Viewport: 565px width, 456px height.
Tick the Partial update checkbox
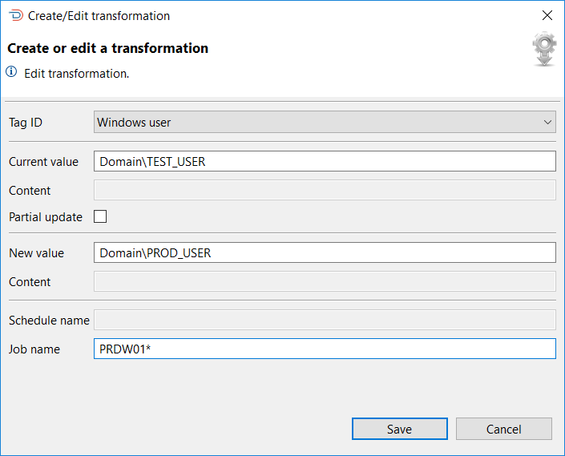[100, 216]
